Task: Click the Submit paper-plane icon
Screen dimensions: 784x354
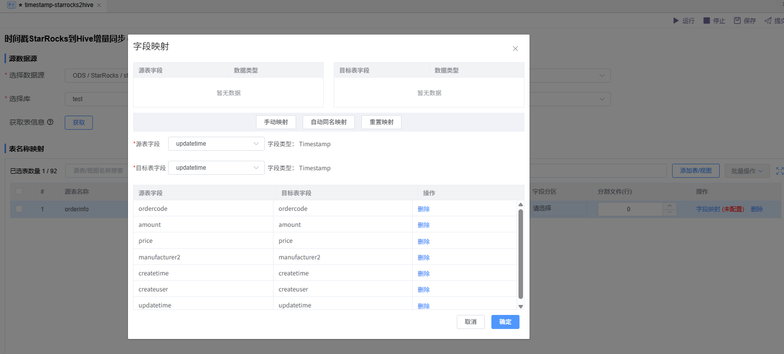Action: click(768, 21)
